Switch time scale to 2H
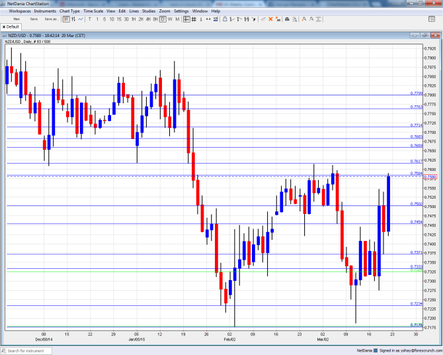This screenshot has height=355, width=443. pyautogui.click(x=141, y=19)
